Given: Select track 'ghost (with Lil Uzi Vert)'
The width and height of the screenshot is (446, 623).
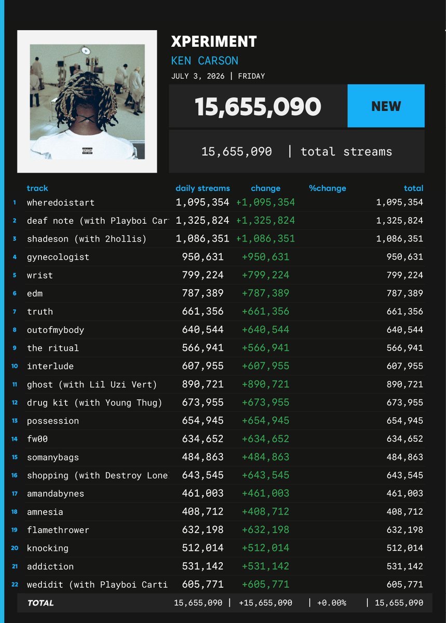Looking at the screenshot, I should (x=92, y=384).
